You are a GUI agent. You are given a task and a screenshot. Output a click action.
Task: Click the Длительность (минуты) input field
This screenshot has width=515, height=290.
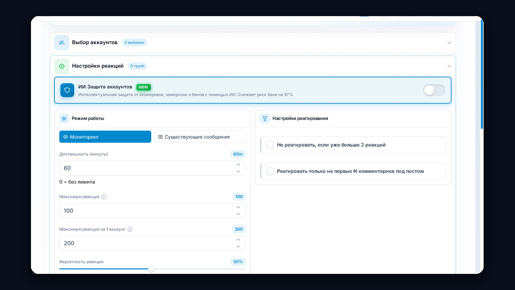click(x=152, y=168)
